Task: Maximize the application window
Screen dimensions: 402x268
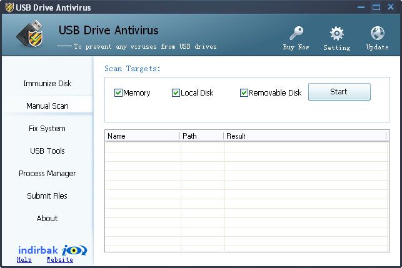Action: (376, 7)
